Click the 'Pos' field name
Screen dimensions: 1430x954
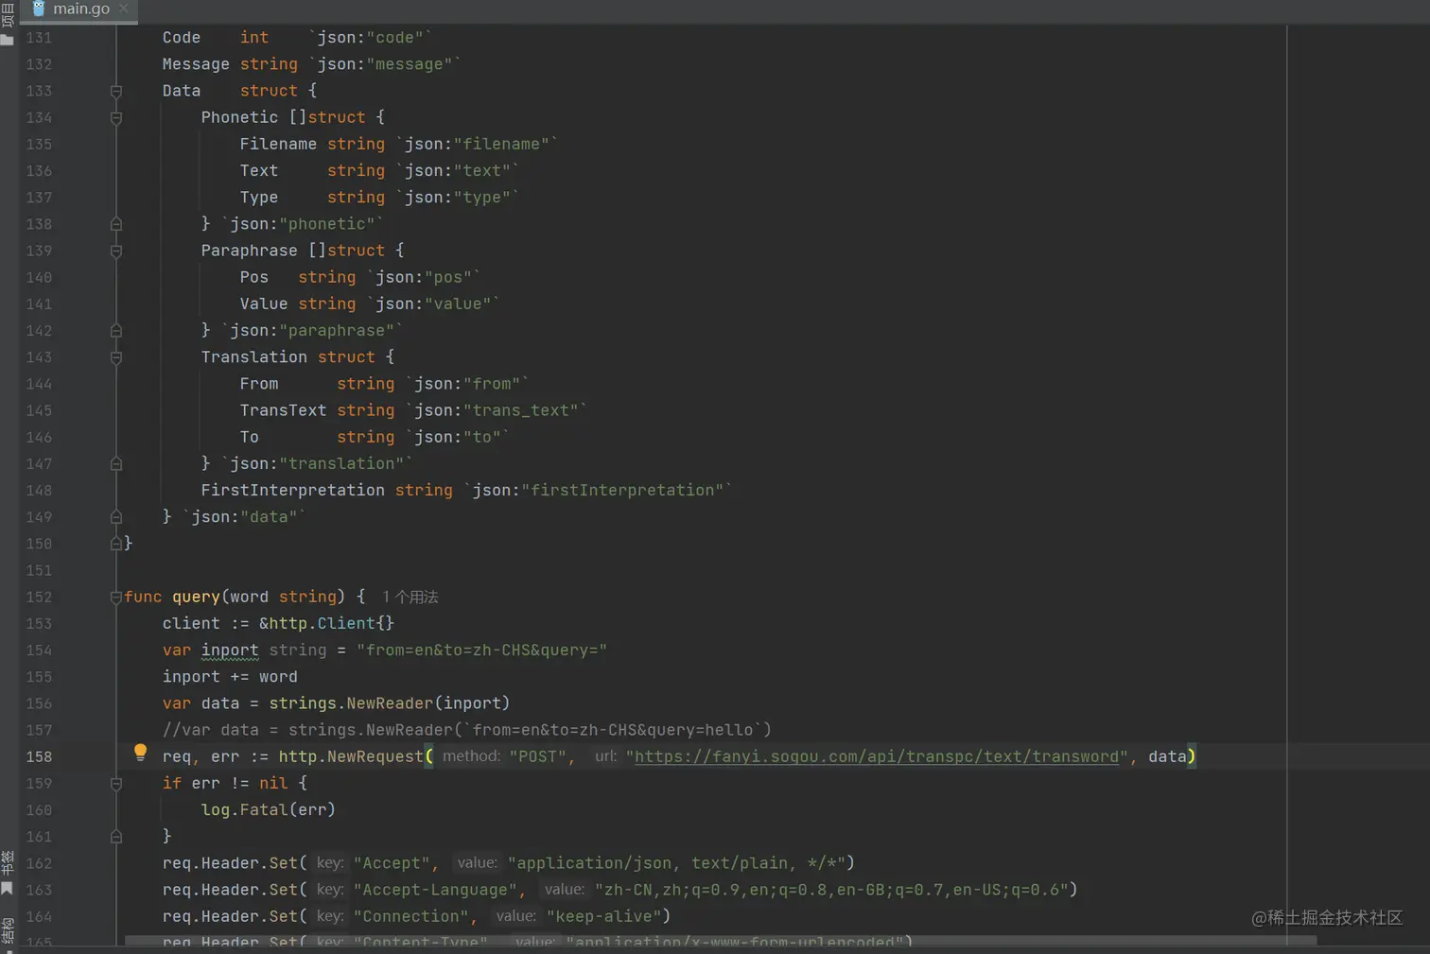coord(253,277)
